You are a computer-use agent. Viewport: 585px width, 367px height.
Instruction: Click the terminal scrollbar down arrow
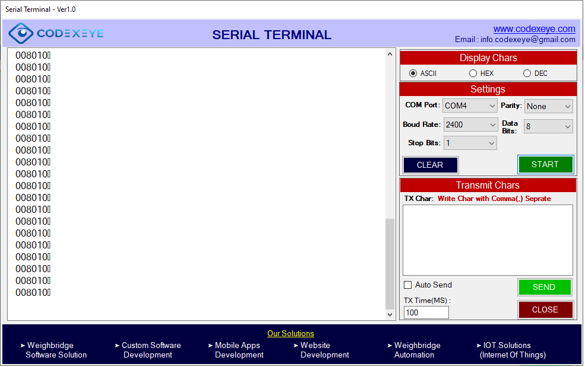390,314
